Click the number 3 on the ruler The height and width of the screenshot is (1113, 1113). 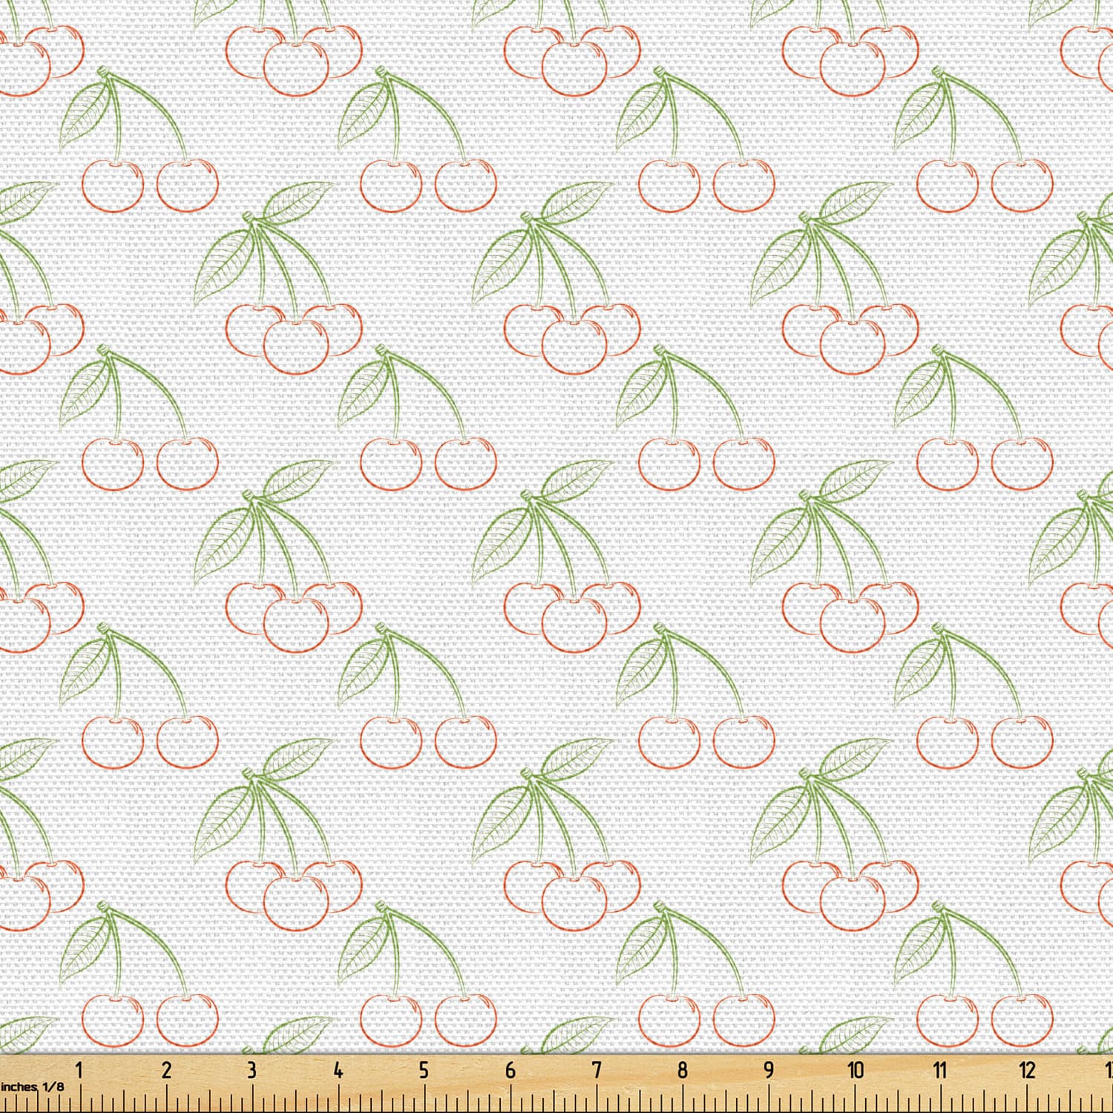click(x=252, y=1070)
